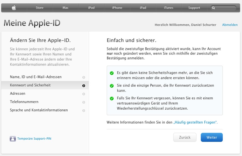Click the Apple logo home icon
The image size is (242, 156).
point(14,7)
